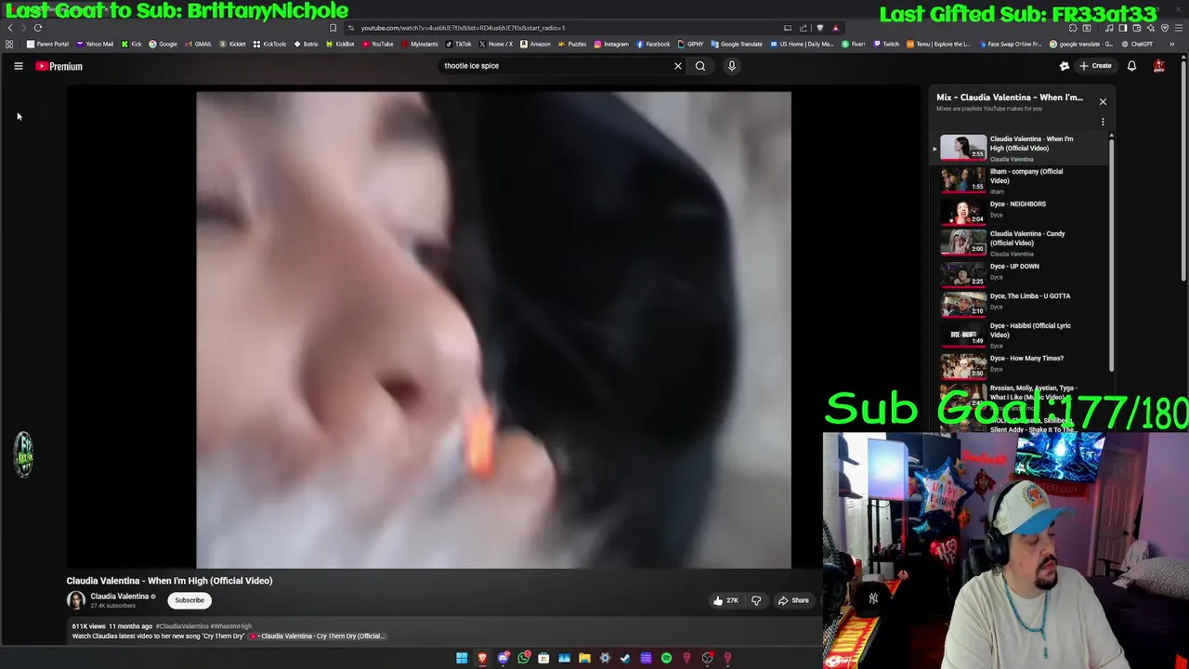Start voice search with the microphone

point(732,66)
